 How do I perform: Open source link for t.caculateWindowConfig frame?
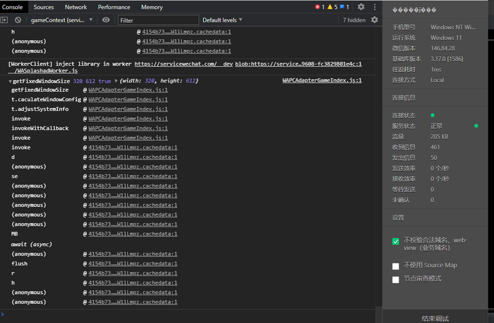pos(128,99)
